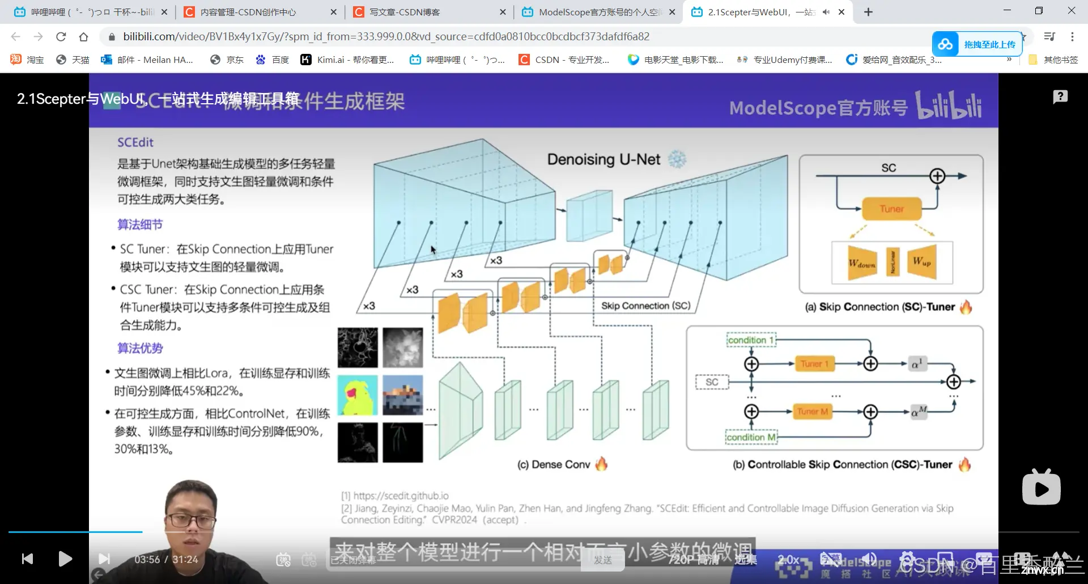Minimize the browser window
Viewport: 1088px width, 584px height.
tap(1007, 11)
